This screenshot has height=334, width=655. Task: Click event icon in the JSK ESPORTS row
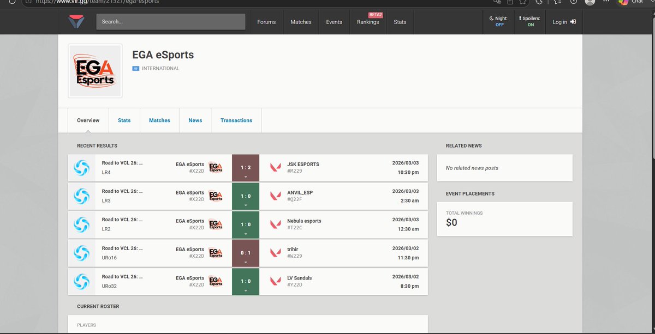[x=81, y=167]
